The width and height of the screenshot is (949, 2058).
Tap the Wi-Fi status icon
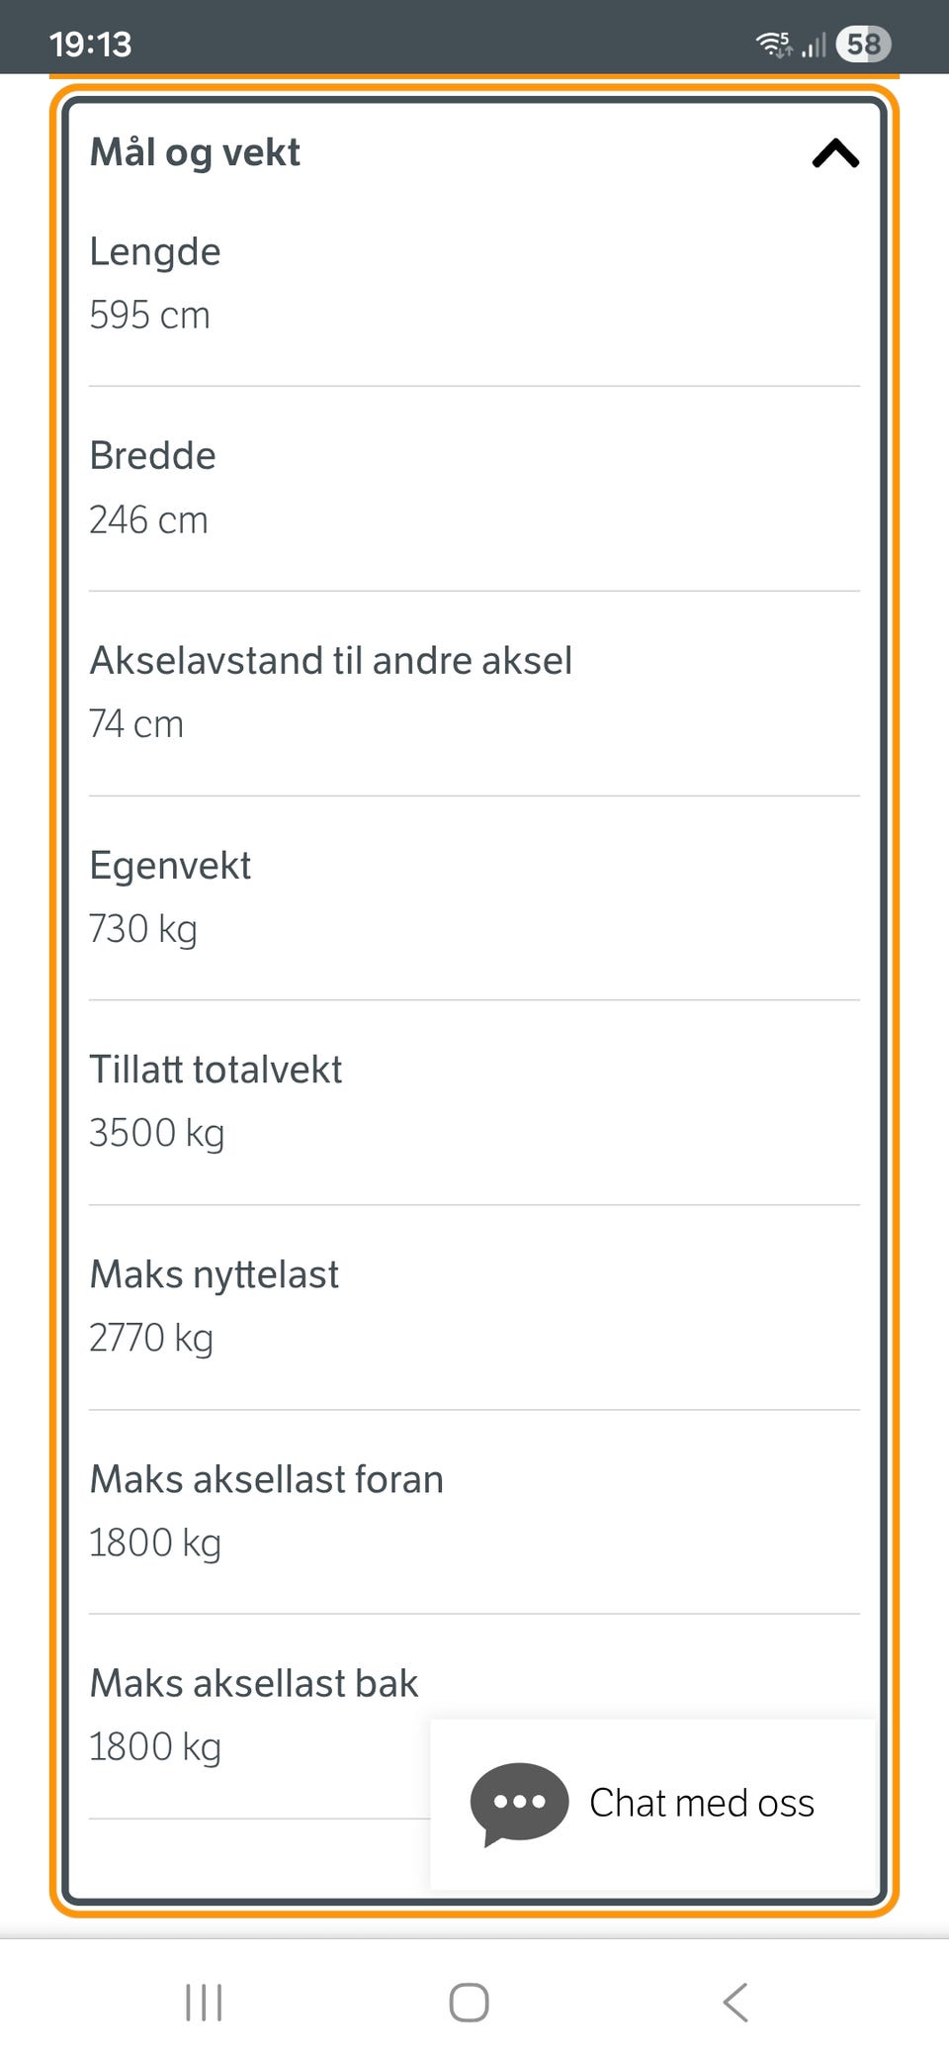(774, 44)
